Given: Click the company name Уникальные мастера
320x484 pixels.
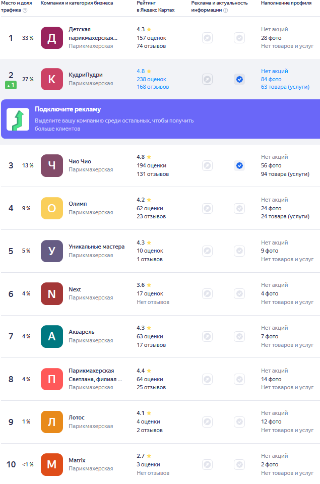Looking at the screenshot, I should click(x=97, y=247).
